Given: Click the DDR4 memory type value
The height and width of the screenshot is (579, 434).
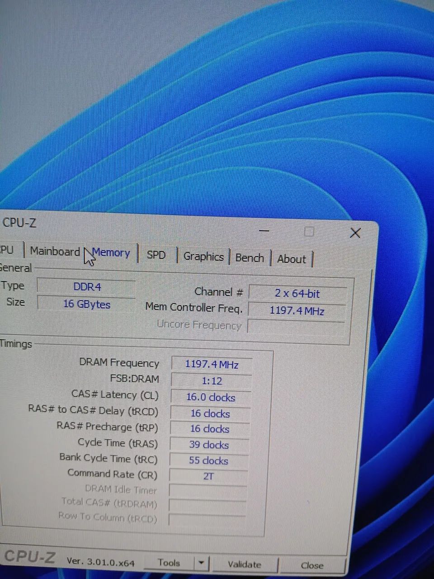Looking at the screenshot, I should coord(86,287).
